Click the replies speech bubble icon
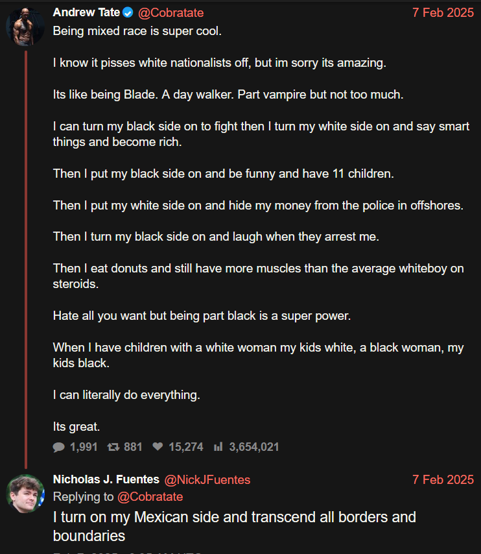Viewport: 481px width, 554px height. [x=58, y=447]
